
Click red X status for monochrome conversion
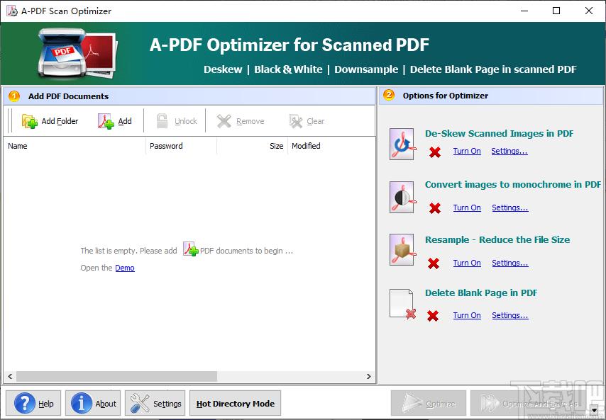[435, 208]
